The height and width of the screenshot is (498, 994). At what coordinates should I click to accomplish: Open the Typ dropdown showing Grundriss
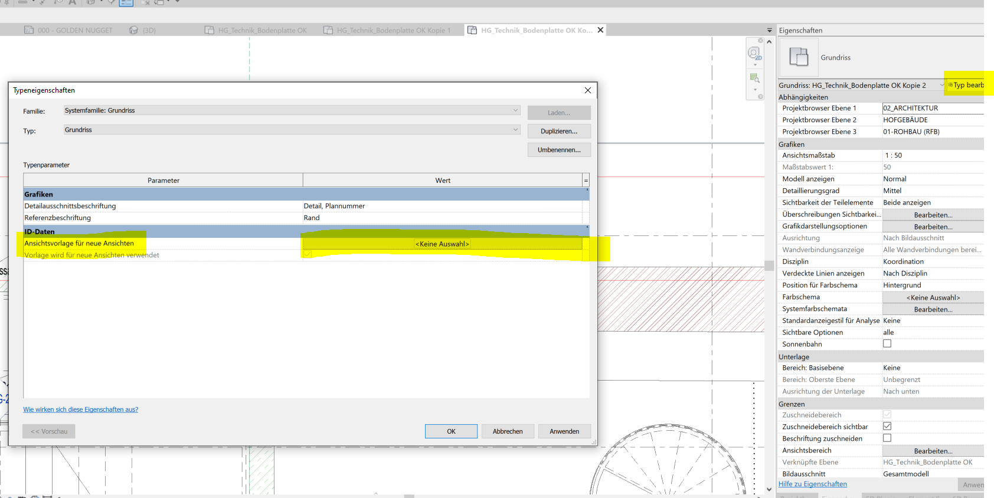(x=292, y=130)
